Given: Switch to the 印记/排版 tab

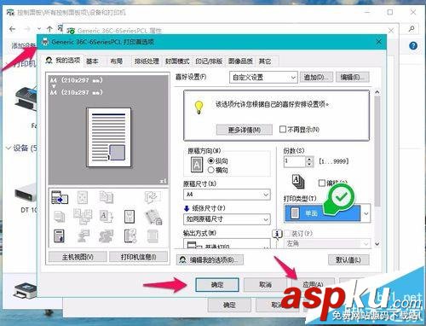Looking at the screenshot, I should [209, 61].
